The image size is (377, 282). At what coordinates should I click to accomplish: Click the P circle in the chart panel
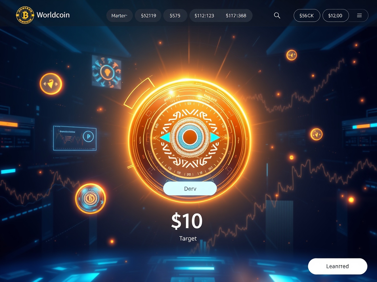88,137
